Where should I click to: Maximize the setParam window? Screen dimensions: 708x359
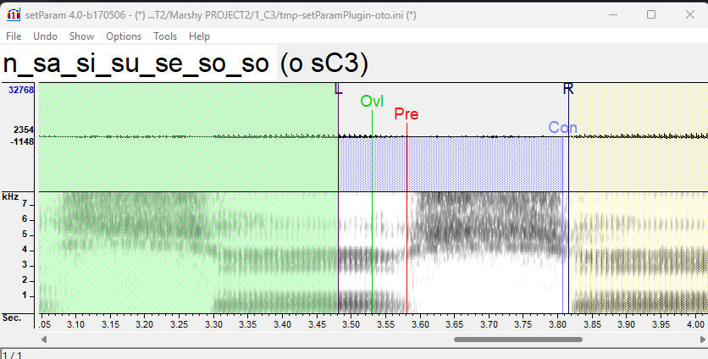point(651,14)
